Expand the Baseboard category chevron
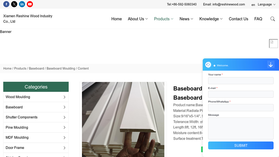Image resolution: width=279 pixels, height=157 pixels. tap(65, 107)
